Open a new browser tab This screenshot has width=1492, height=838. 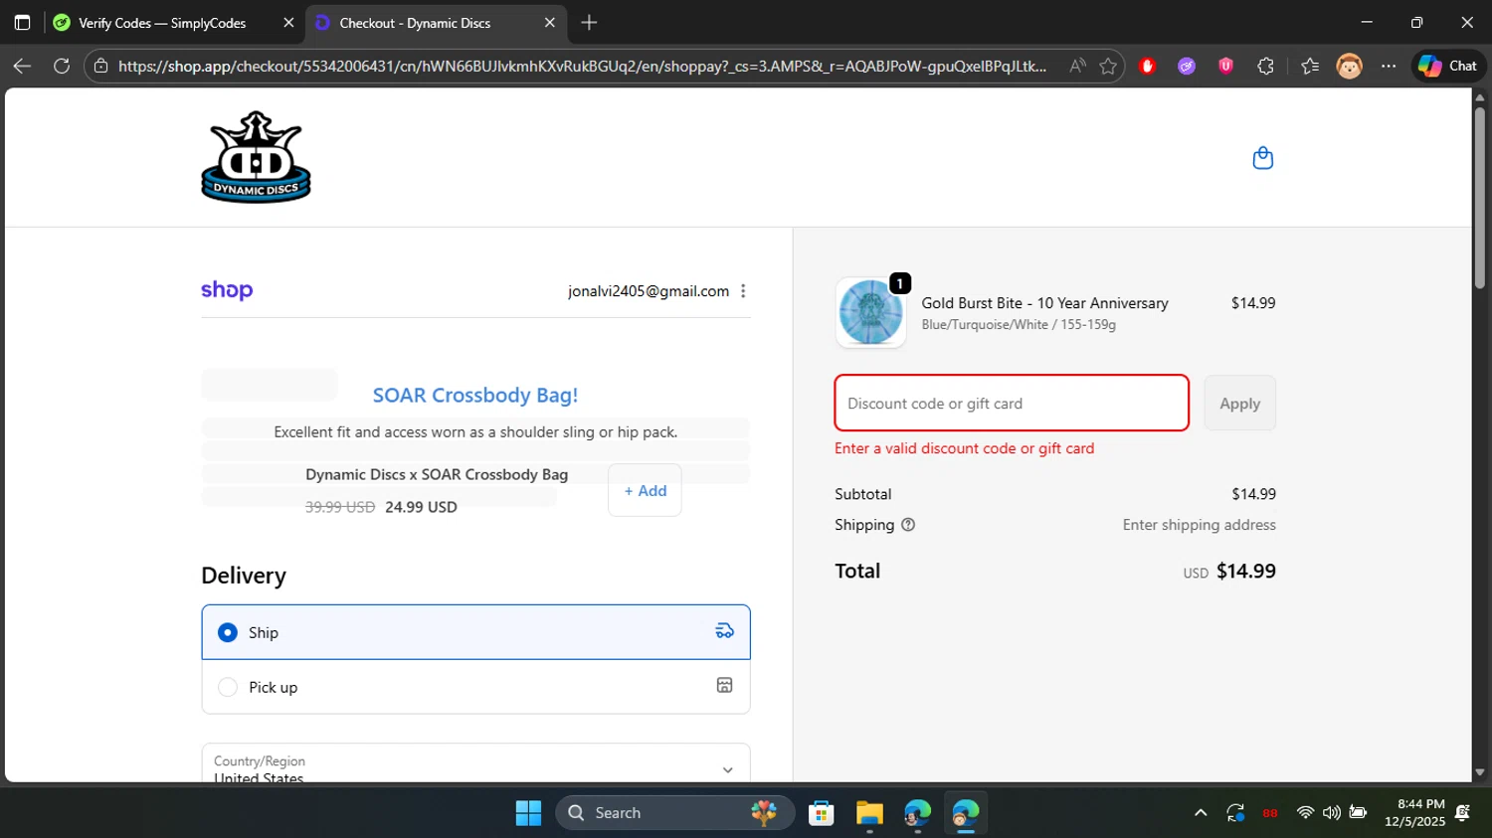(x=589, y=22)
